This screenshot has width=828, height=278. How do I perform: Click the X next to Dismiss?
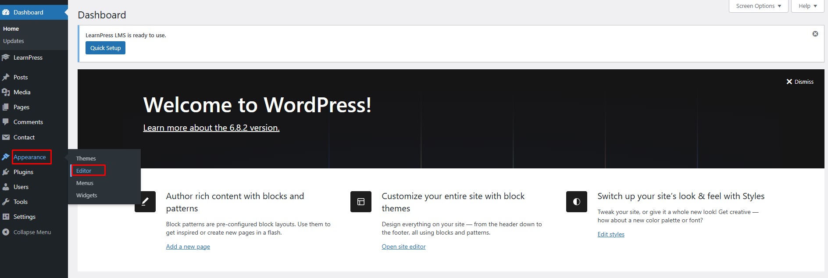[x=789, y=82]
